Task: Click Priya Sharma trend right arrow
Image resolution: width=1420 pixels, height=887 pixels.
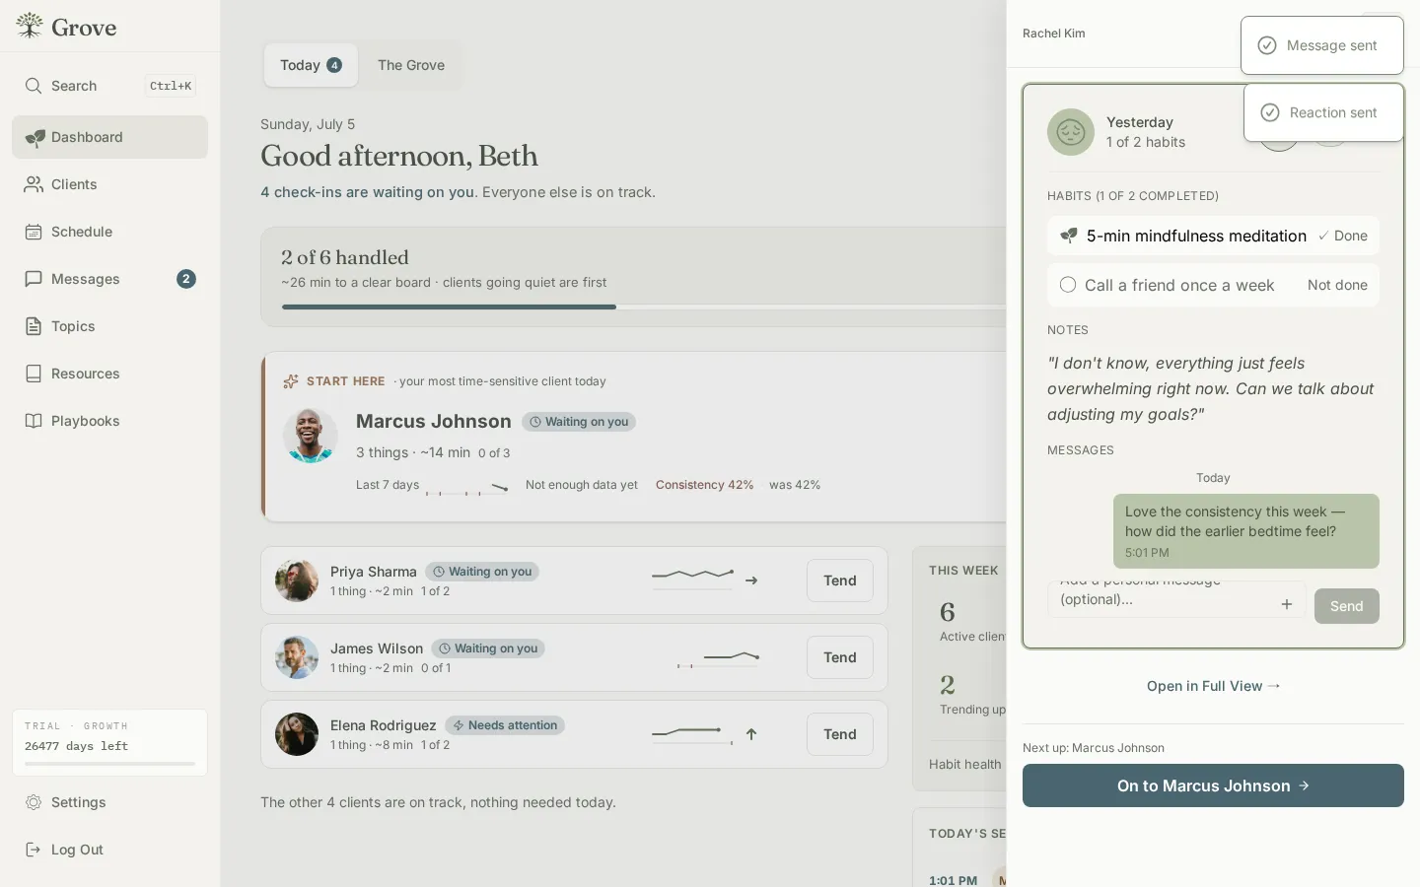Action: (751, 580)
